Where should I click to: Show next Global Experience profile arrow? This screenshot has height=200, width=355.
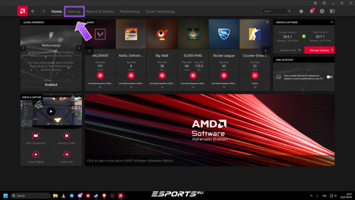tap(79, 48)
